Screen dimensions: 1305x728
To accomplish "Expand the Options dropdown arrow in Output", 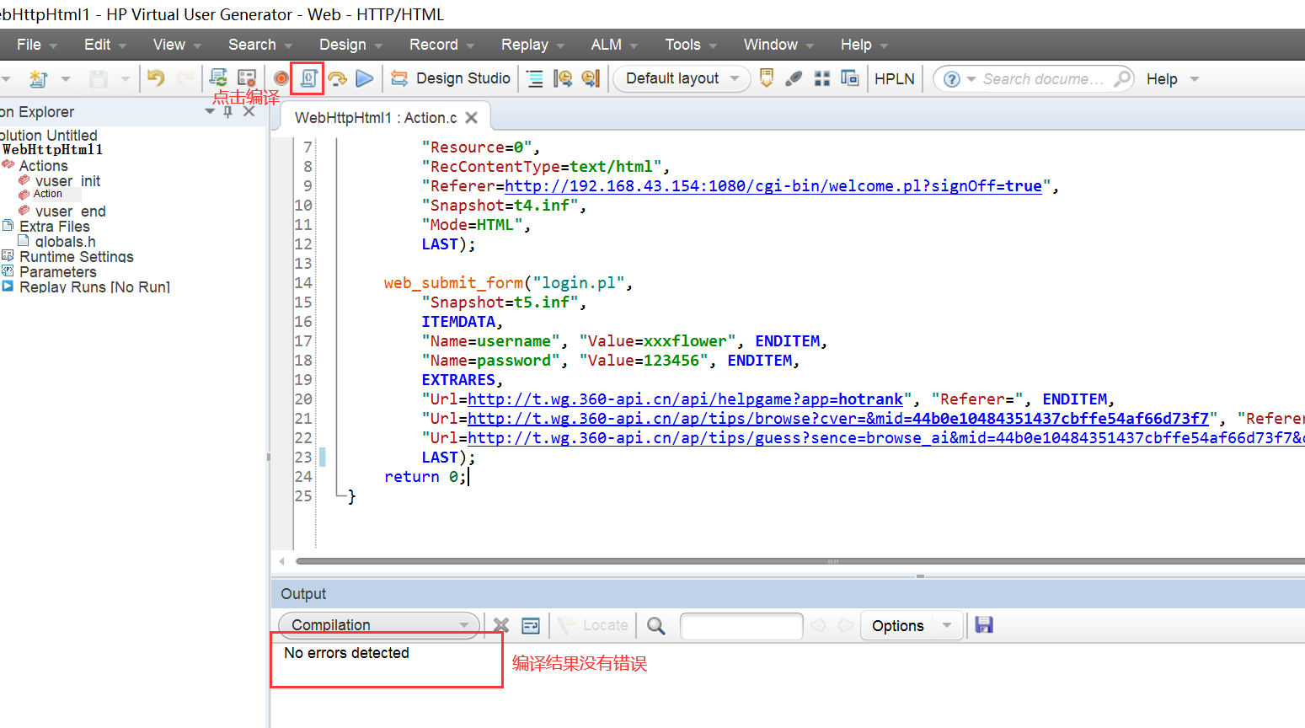I will point(947,625).
